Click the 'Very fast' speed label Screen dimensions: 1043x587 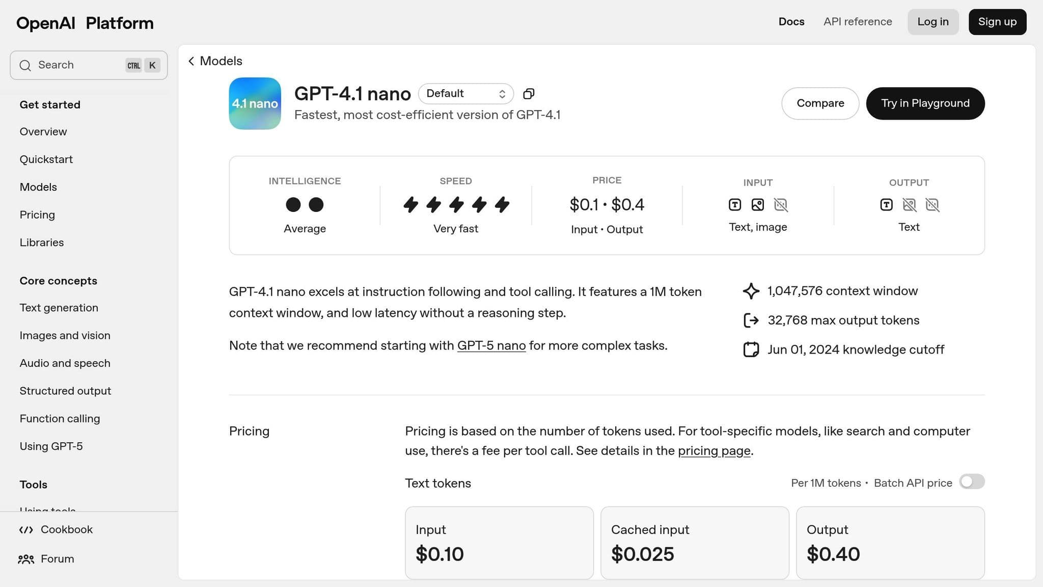pyautogui.click(x=456, y=229)
